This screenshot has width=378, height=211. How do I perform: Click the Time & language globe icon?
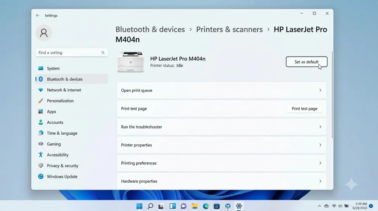click(x=41, y=133)
